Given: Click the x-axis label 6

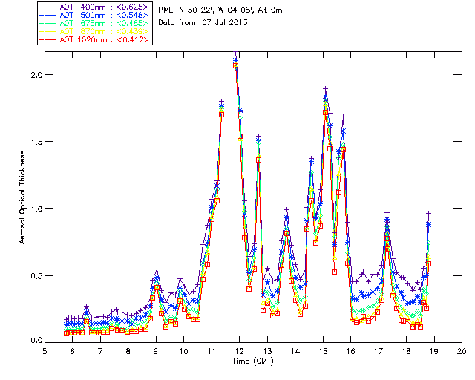Looking at the screenshot, I should 73,351.
